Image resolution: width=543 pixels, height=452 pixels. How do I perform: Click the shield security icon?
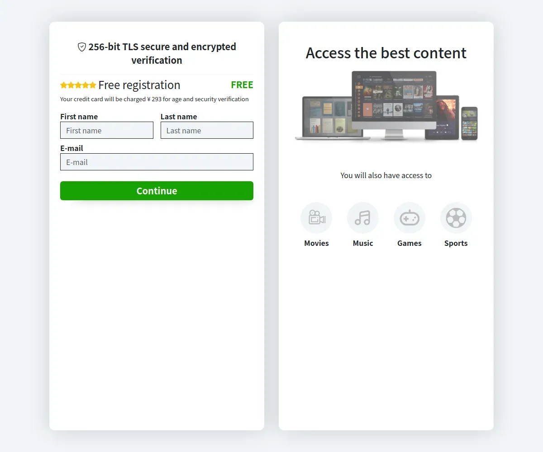click(x=82, y=47)
